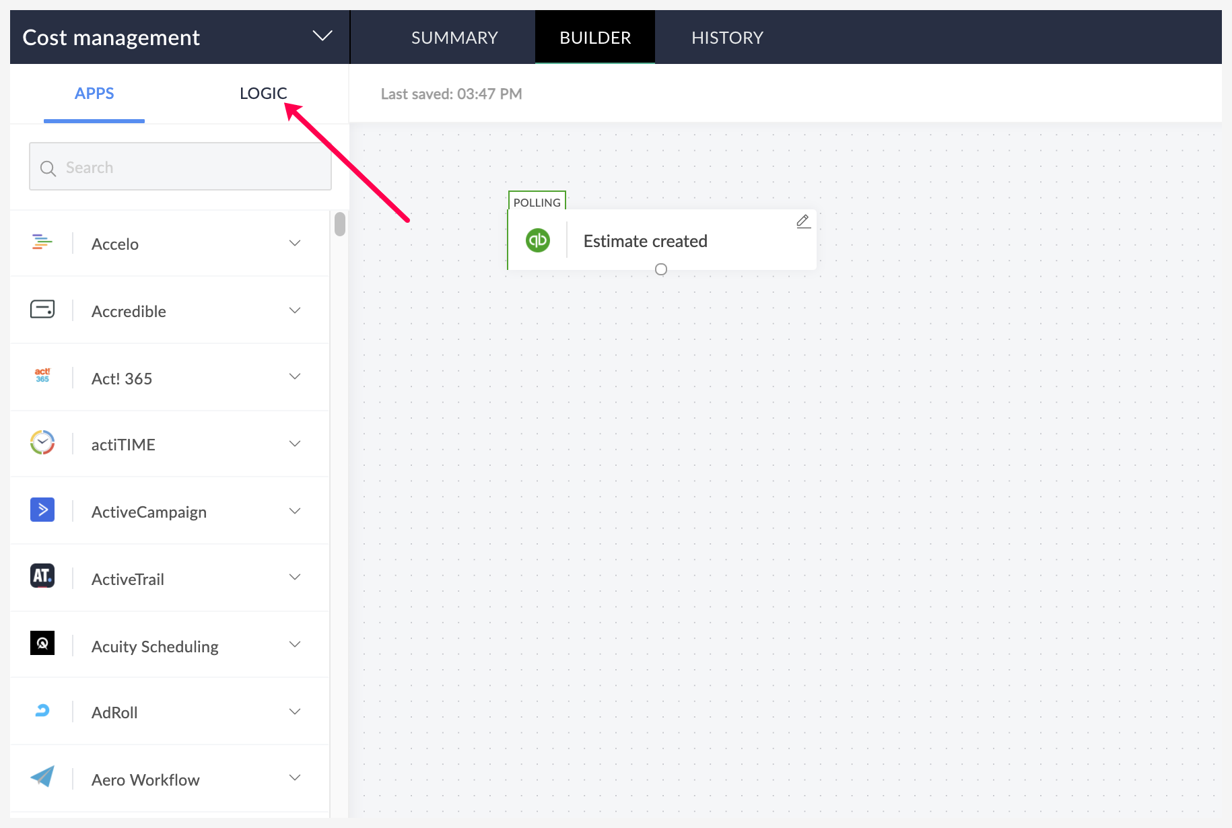Click the QuickBooks icon on Estimate created

coord(538,240)
